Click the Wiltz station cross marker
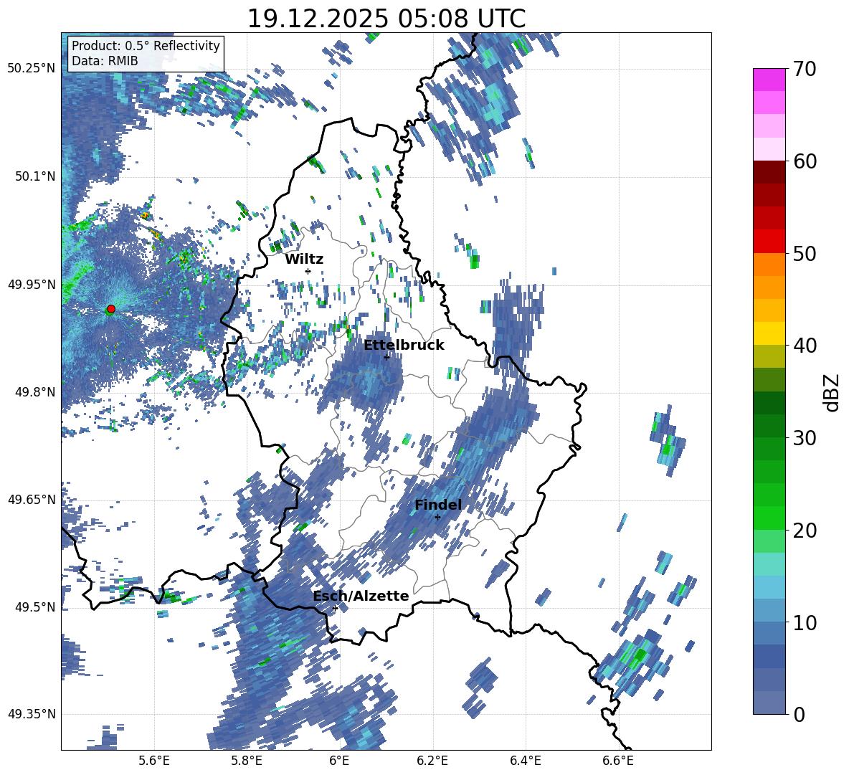The height and width of the screenshot is (775, 849). tap(308, 271)
